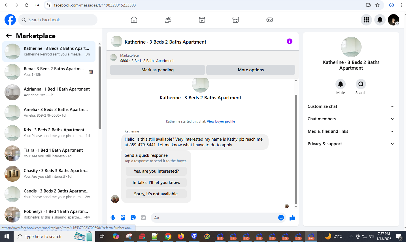This screenshot has height=242, width=406.
Task: Click the Mute bell icon
Action: (341, 84)
